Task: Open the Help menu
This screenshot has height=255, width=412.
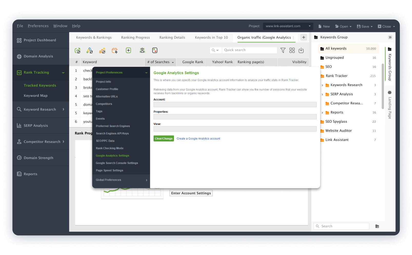Action: [x=76, y=26]
